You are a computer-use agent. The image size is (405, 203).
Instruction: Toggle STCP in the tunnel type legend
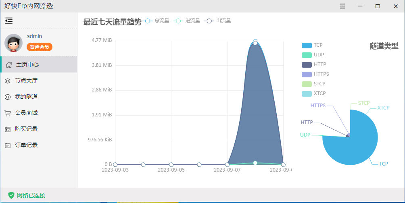click(x=313, y=84)
